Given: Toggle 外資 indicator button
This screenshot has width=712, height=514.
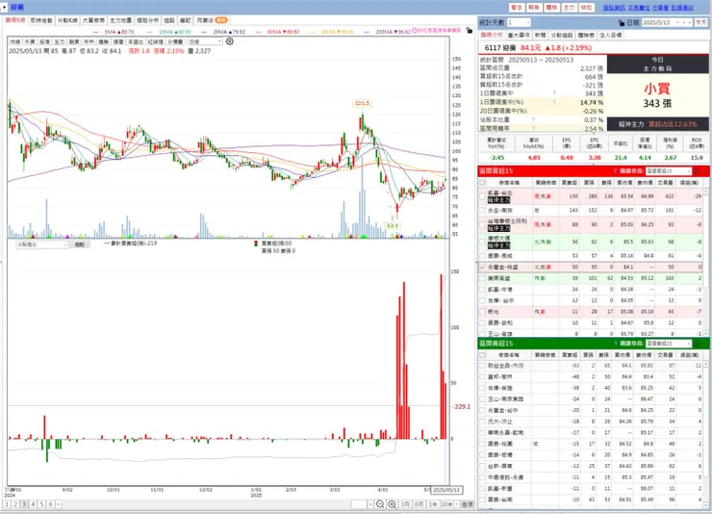Looking at the screenshot, I should click(30, 41).
